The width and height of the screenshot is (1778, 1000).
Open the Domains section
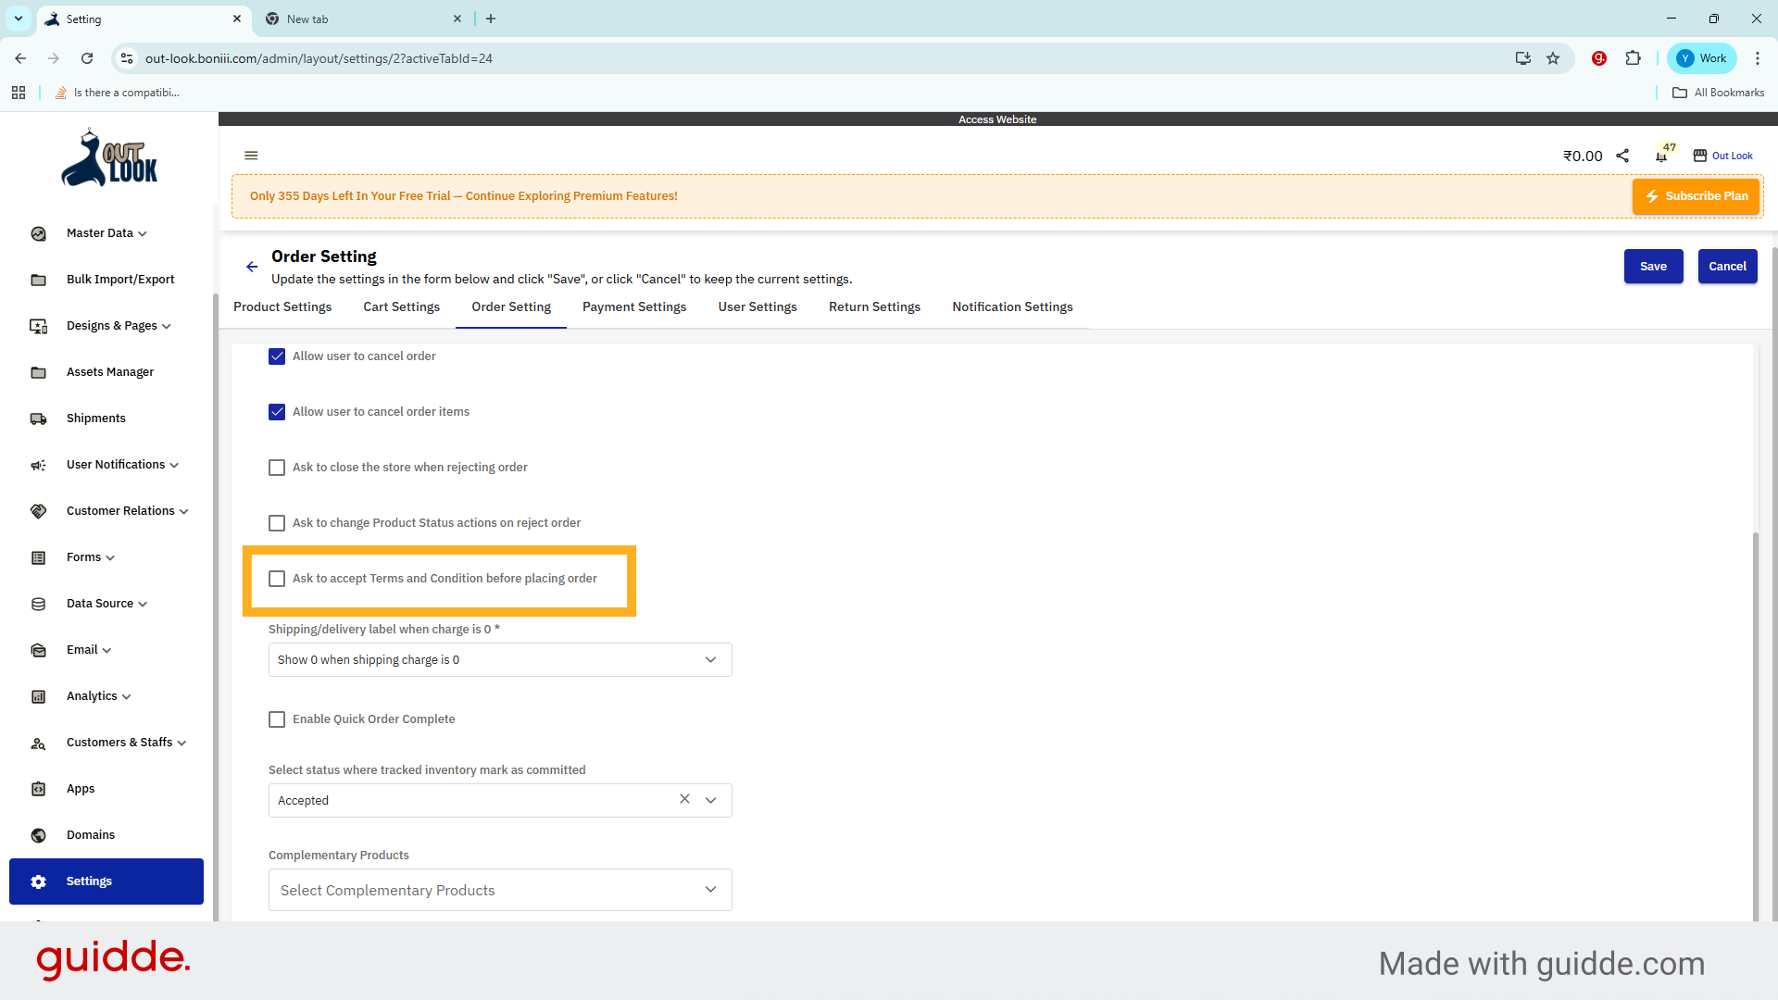click(90, 834)
